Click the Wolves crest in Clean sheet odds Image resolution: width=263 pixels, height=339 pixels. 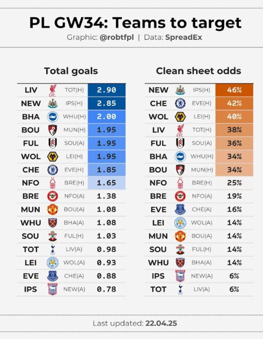click(x=180, y=117)
